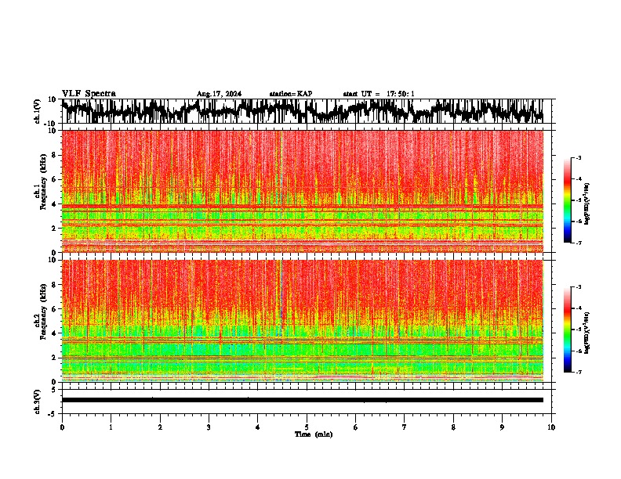
Task: Click the time axis tick label "8"
Action: click(x=453, y=427)
